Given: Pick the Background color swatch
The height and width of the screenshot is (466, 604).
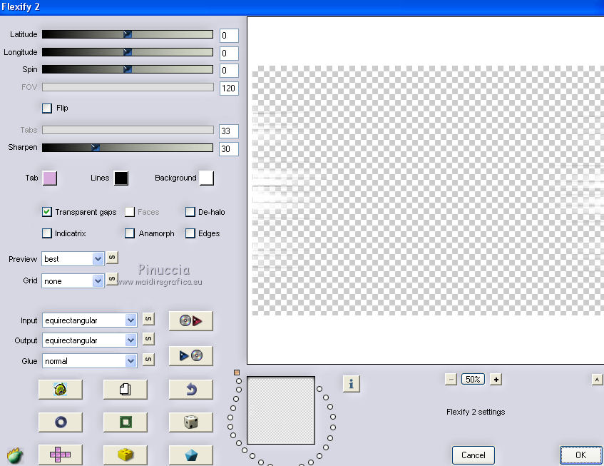Looking at the screenshot, I should (207, 178).
